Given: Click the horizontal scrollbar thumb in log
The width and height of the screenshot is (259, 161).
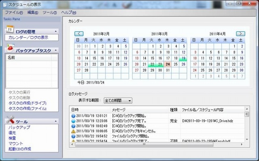Looking at the screenshot, I should pyautogui.click(x=144, y=144).
